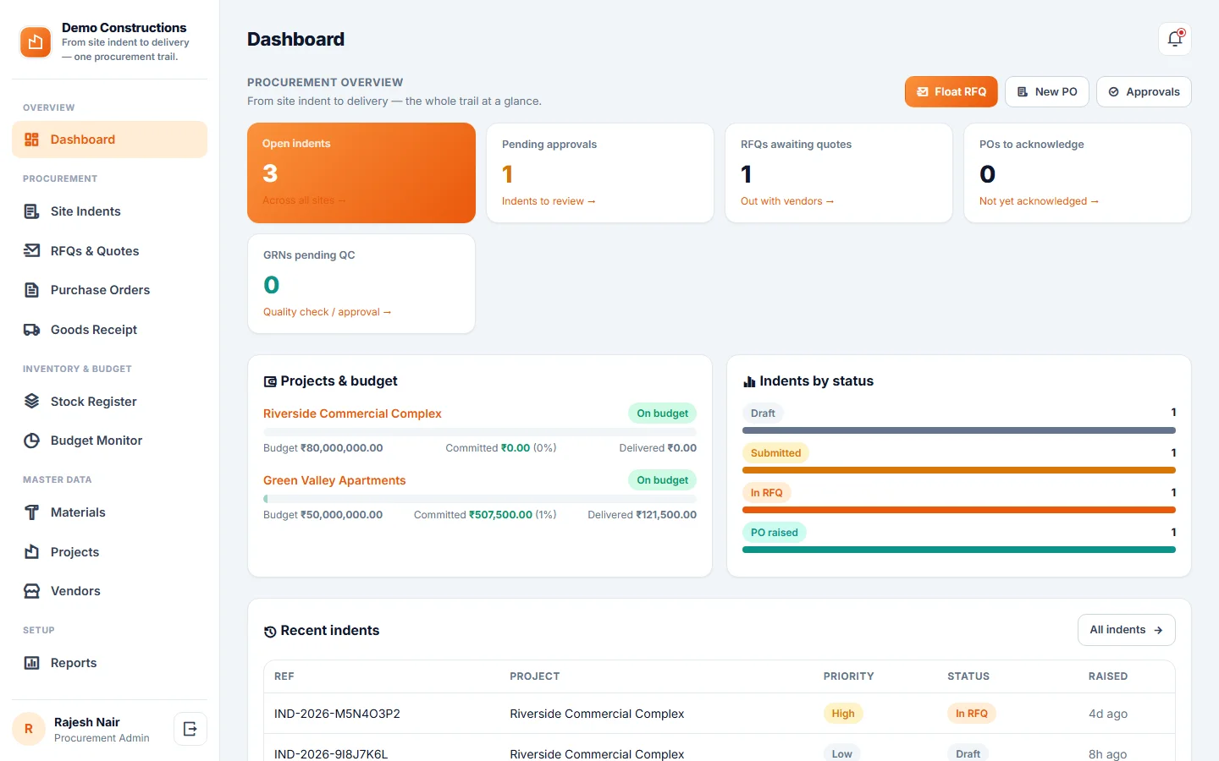The width and height of the screenshot is (1219, 761).
Task: Go to the Purchase Orders page
Action: tap(109, 290)
